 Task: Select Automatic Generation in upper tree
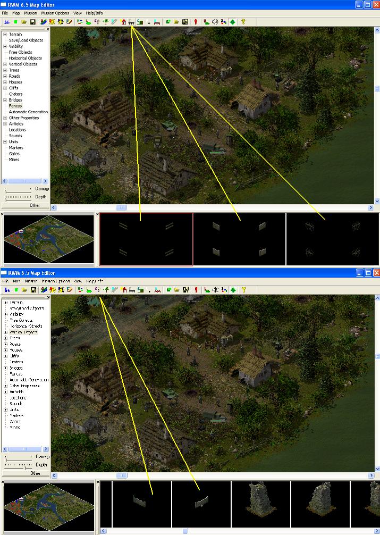[28, 112]
